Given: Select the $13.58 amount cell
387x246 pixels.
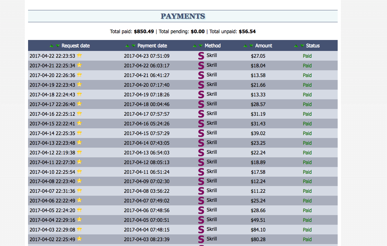Looking at the screenshot, I should (258, 75).
